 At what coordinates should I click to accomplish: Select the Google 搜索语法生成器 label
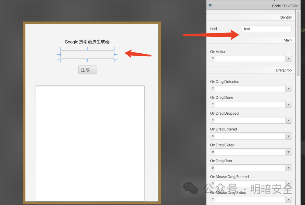pyautogui.click(x=87, y=42)
